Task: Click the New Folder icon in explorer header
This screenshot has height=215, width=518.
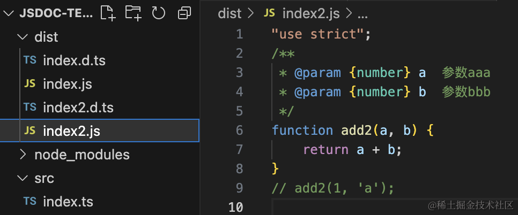Action: (x=133, y=13)
